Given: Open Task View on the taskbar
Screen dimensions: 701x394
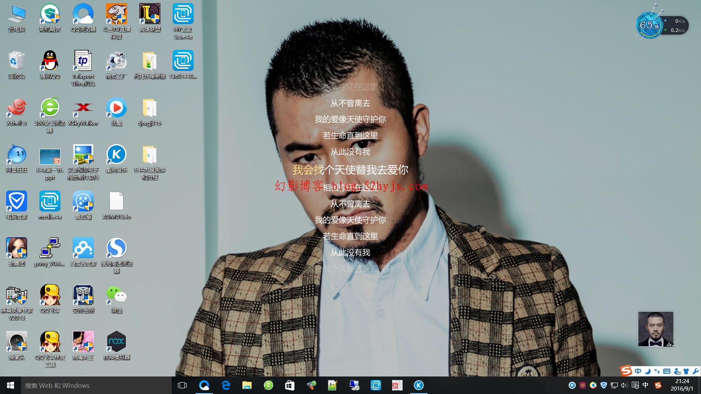Looking at the screenshot, I should [182, 385].
